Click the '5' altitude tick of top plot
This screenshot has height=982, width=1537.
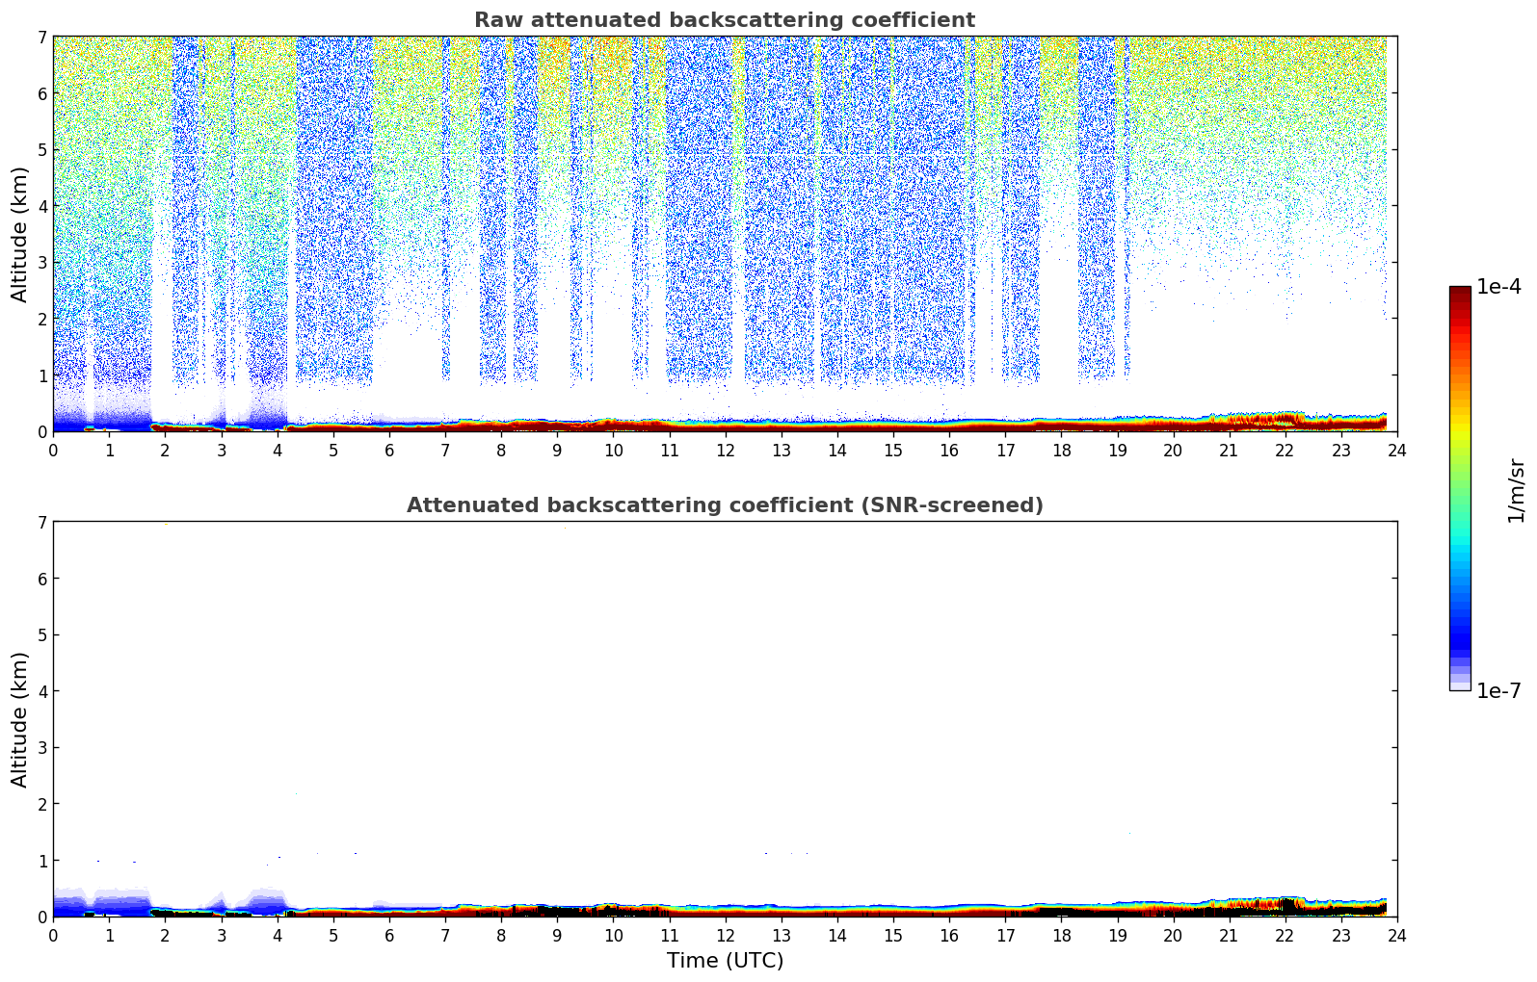point(41,150)
